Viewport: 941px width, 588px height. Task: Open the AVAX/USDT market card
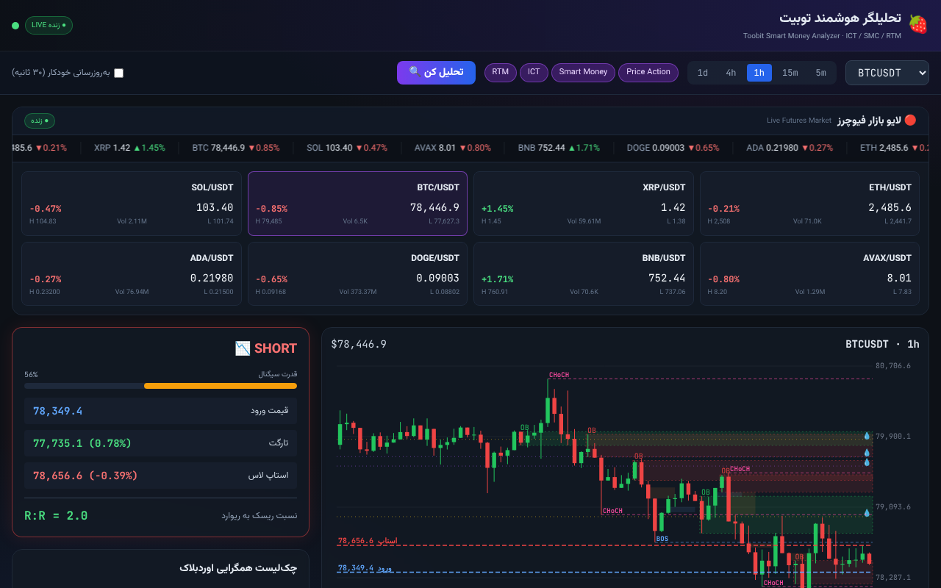809,273
